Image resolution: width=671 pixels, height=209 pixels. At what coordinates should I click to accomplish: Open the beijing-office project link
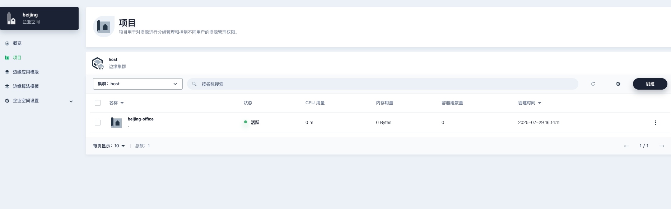[140, 119]
